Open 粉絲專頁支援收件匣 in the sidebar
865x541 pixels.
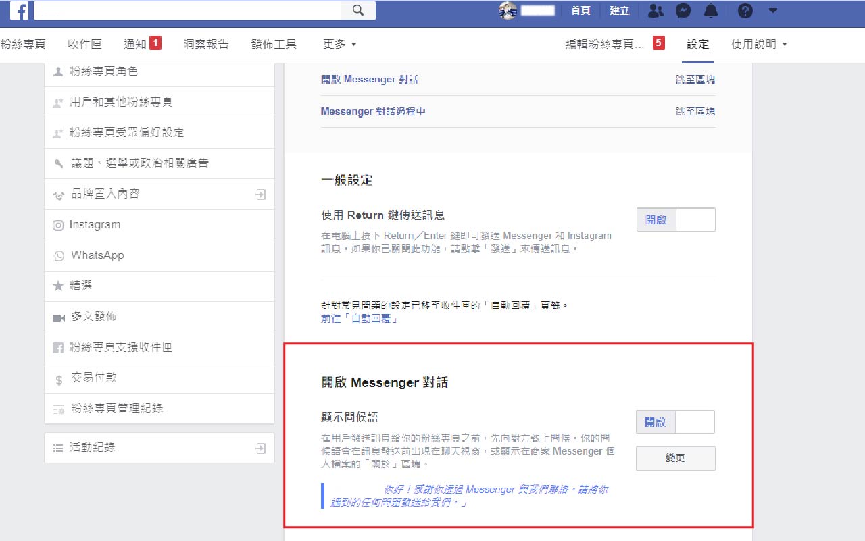[x=159, y=347]
